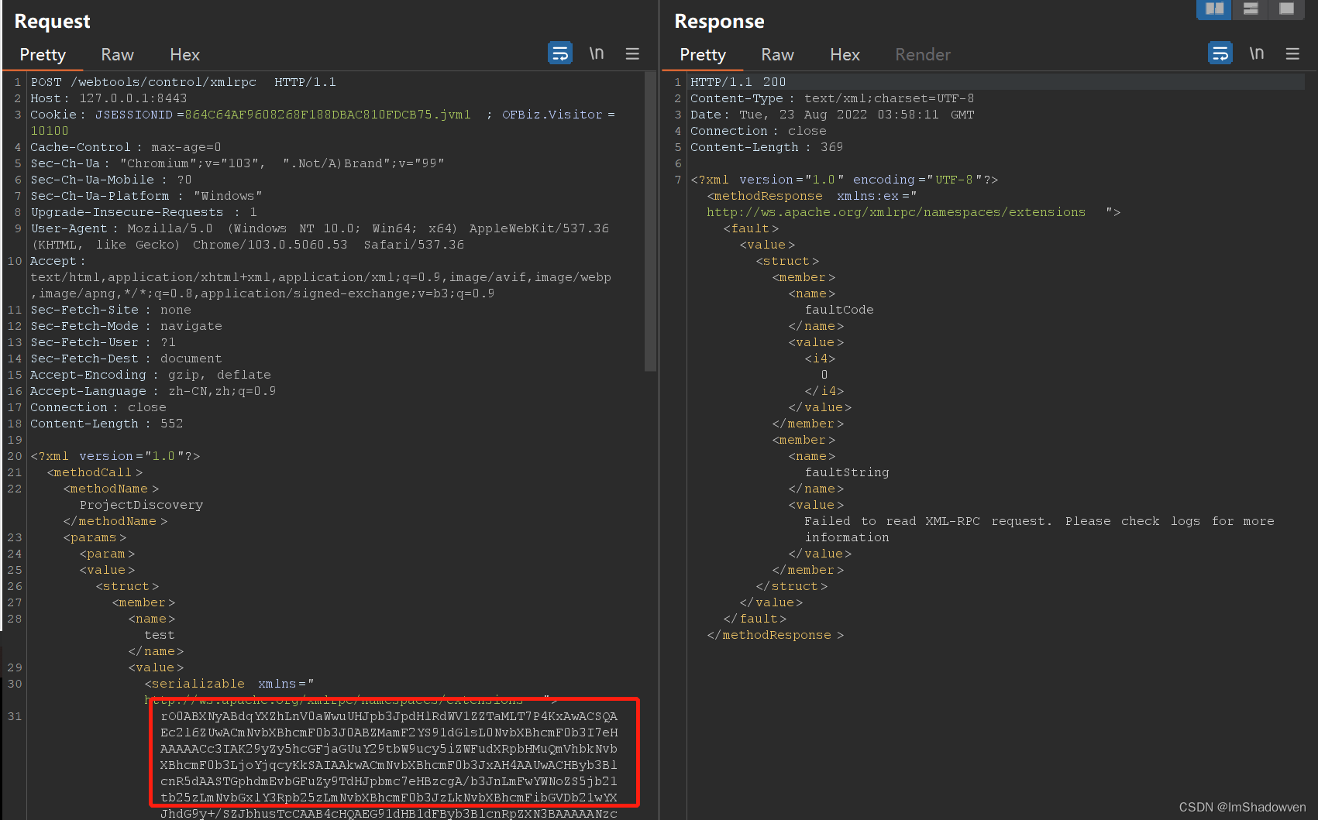Toggle word wrap icon in Response panel
This screenshot has height=820, width=1318.
click(x=1220, y=53)
